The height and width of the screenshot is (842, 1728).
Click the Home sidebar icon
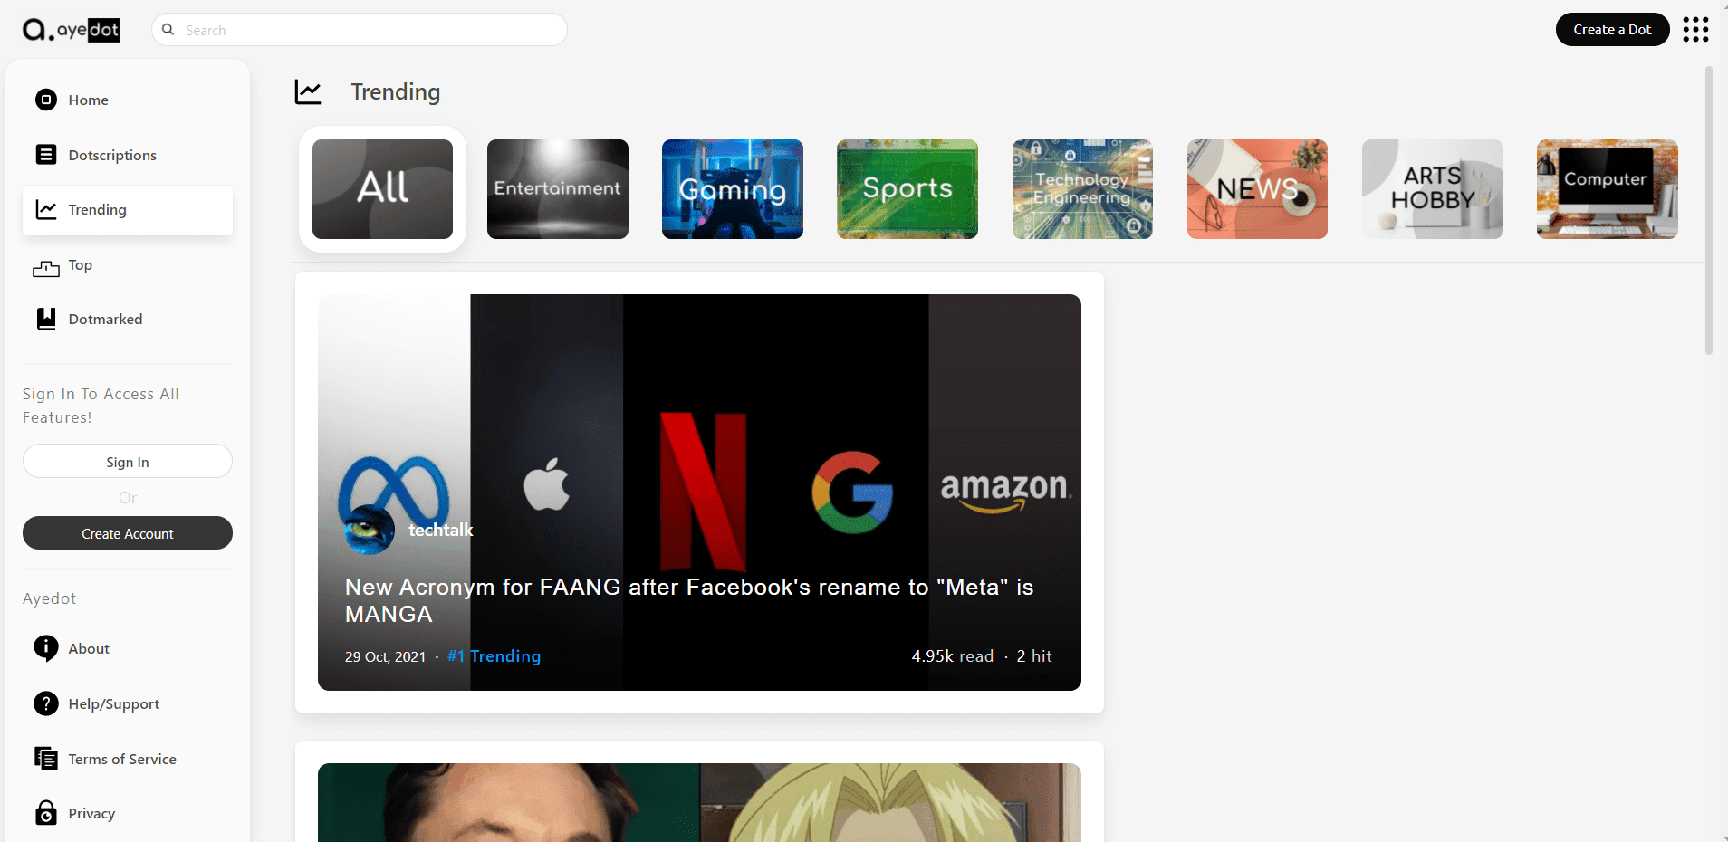(46, 100)
